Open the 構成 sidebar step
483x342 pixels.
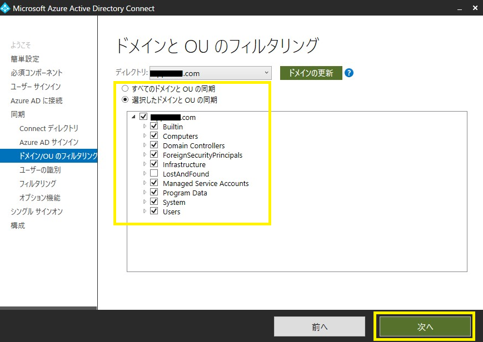click(x=18, y=225)
